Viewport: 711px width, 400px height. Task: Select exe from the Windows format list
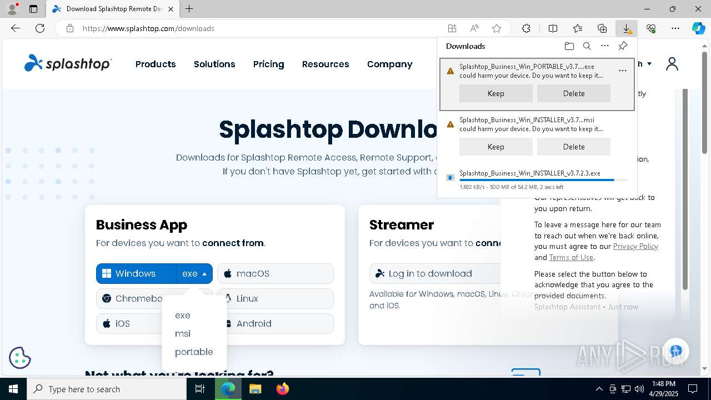point(183,315)
